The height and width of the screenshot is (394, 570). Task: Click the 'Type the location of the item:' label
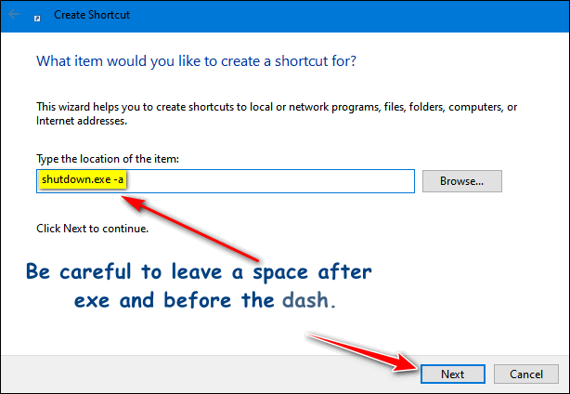click(x=108, y=159)
